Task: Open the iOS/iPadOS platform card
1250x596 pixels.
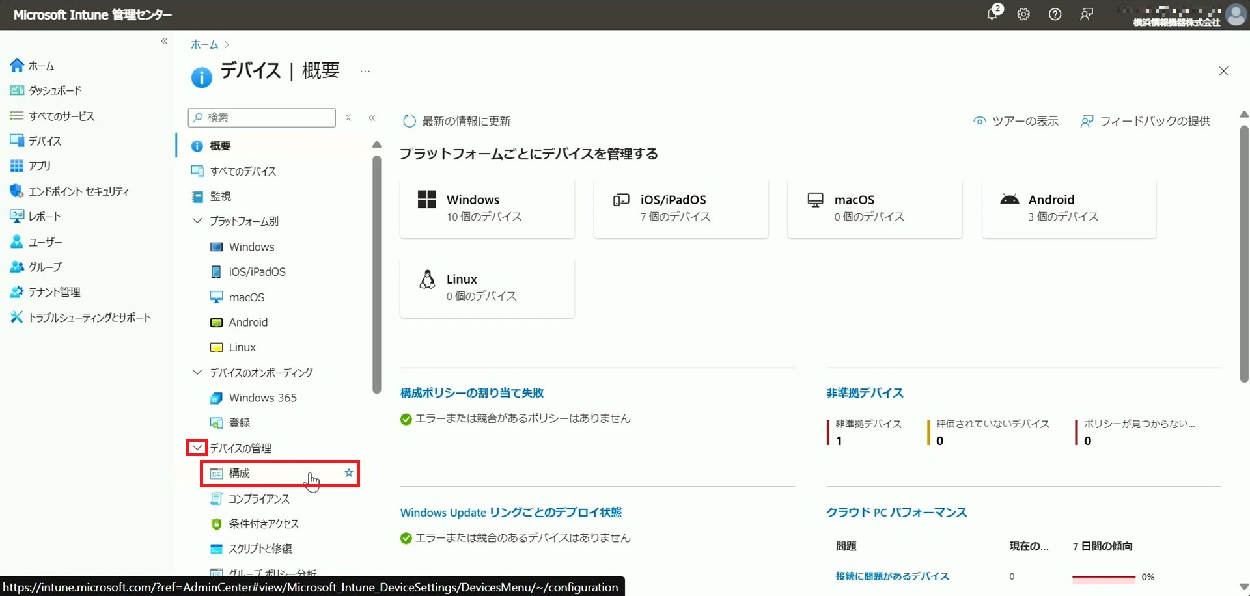Action: click(x=681, y=208)
